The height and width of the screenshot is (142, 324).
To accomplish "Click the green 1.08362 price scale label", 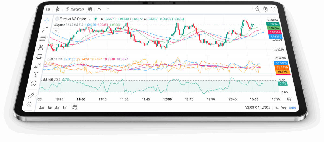I will pyautogui.click(x=274, y=28).
